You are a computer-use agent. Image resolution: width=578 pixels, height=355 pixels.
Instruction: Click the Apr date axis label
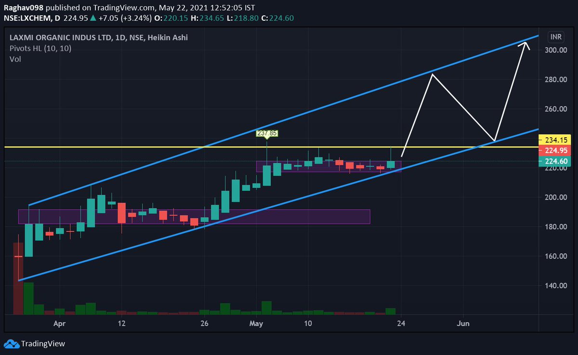(x=59, y=324)
